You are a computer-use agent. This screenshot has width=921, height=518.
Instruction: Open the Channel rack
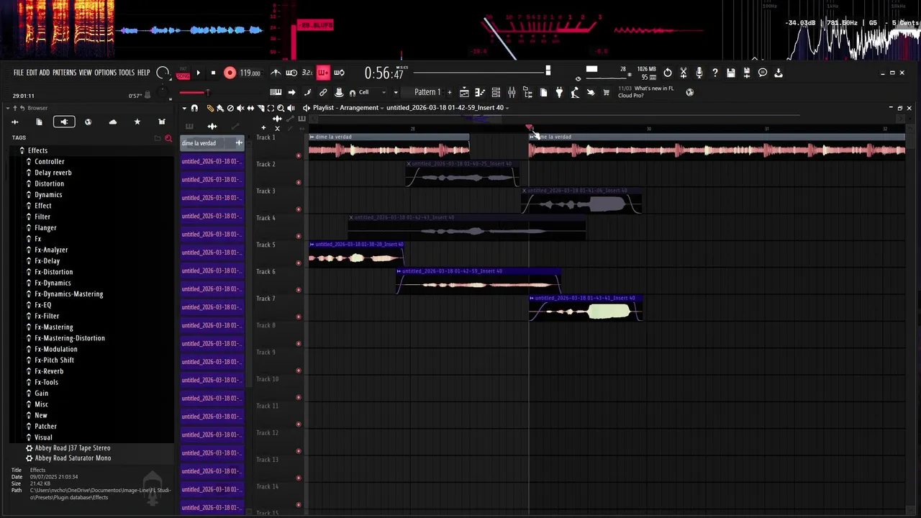point(496,92)
